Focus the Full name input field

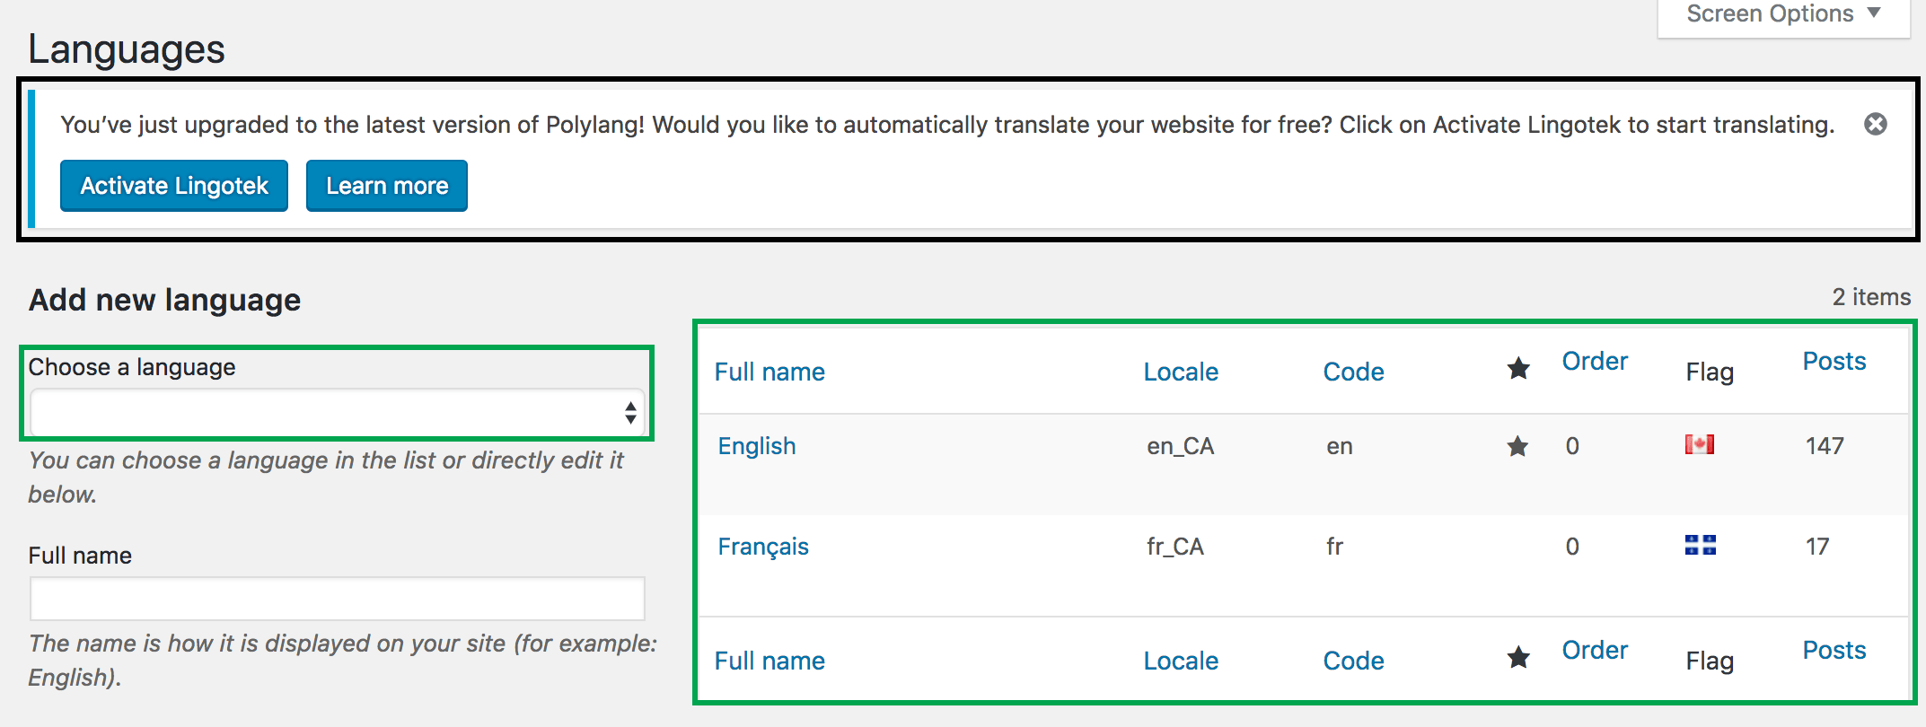338,599
